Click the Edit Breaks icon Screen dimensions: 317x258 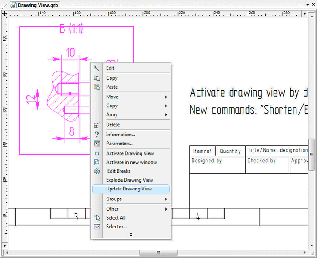[x=97, y=171]
